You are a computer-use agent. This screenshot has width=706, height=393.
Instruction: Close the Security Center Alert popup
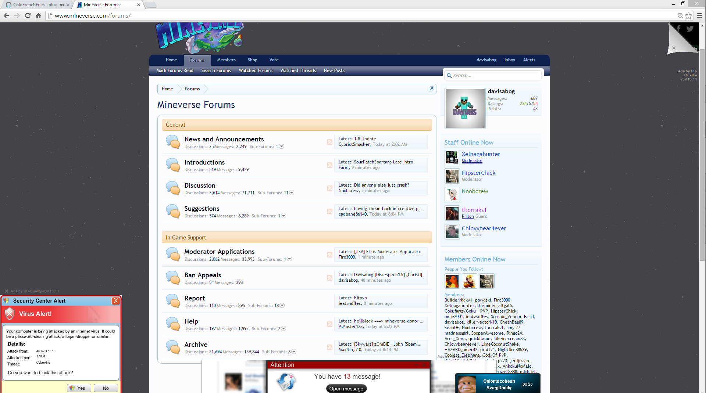115,301
